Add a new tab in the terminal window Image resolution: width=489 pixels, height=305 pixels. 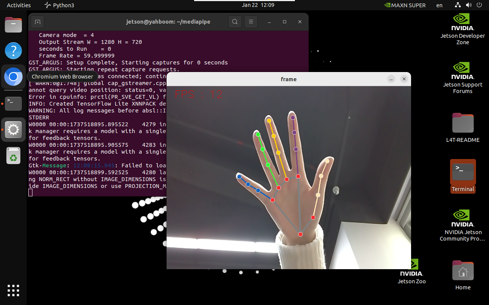[x=37, y=22]
